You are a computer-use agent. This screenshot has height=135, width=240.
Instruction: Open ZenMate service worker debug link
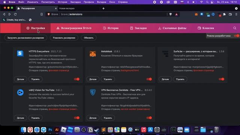point(135,109)
